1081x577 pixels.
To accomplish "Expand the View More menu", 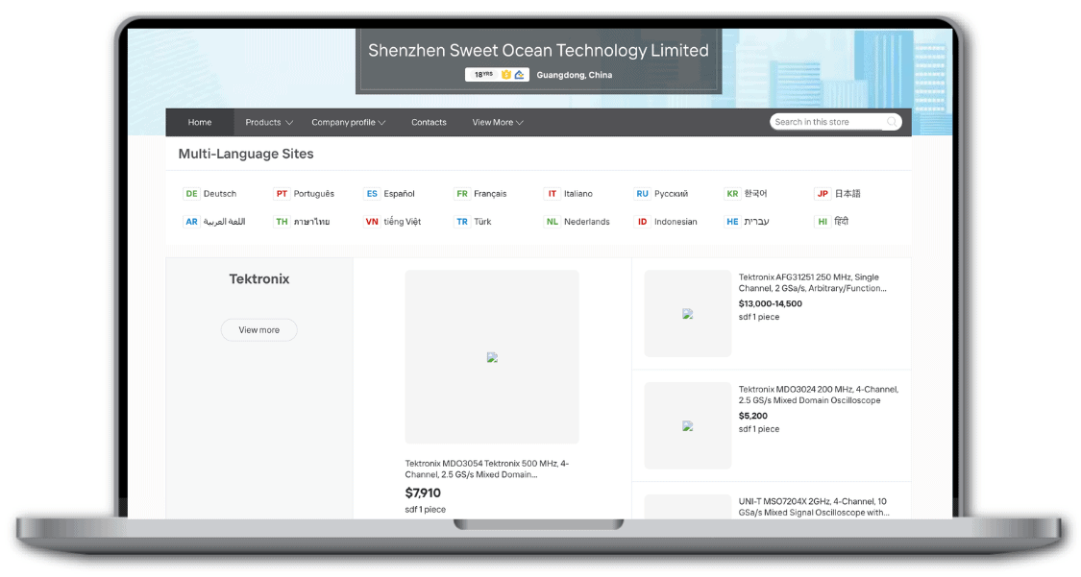I will pos(498,123).
